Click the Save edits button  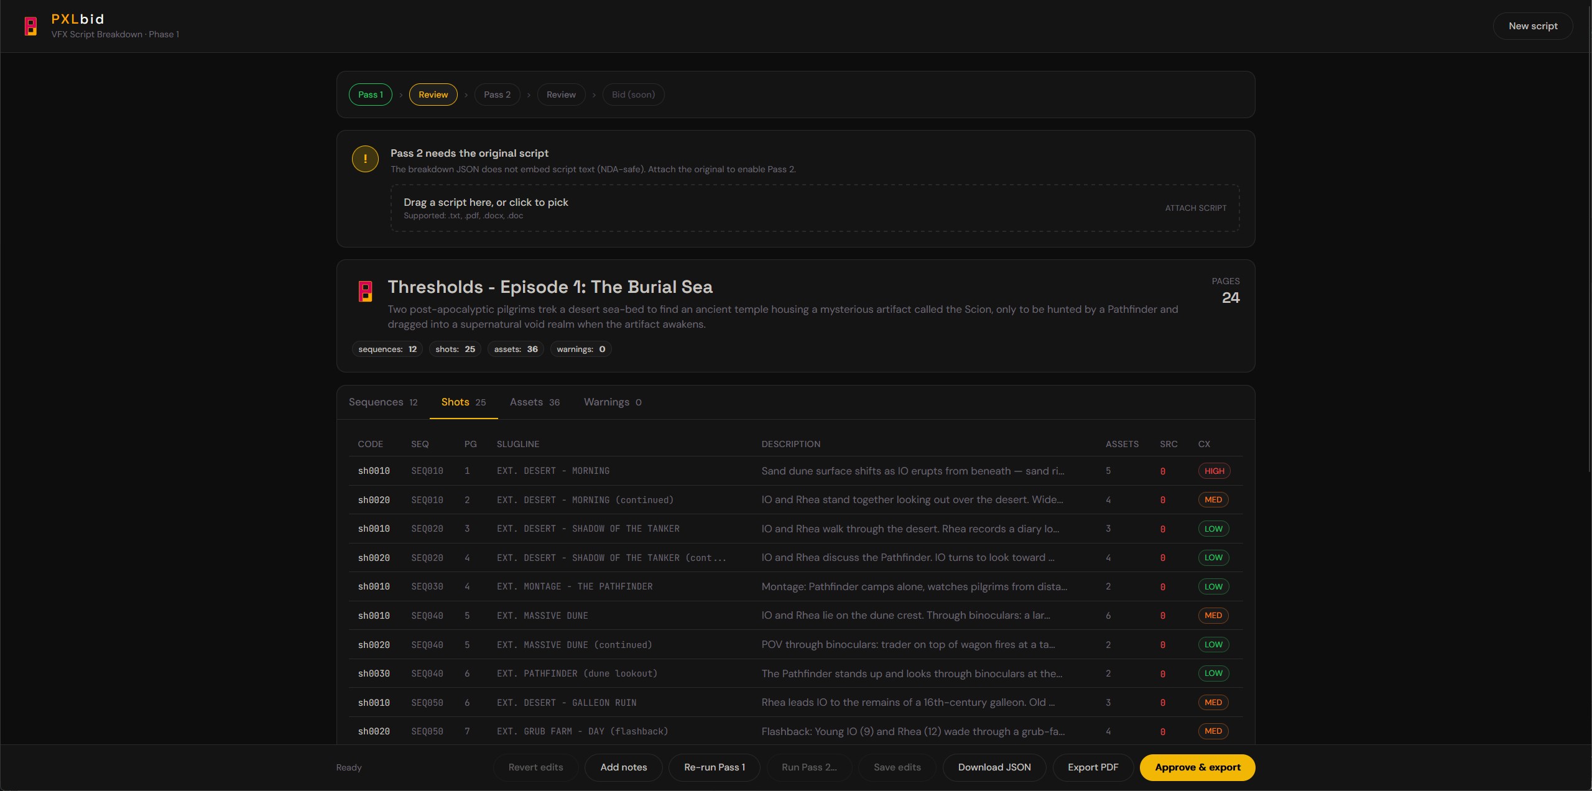tap(897, 767)
